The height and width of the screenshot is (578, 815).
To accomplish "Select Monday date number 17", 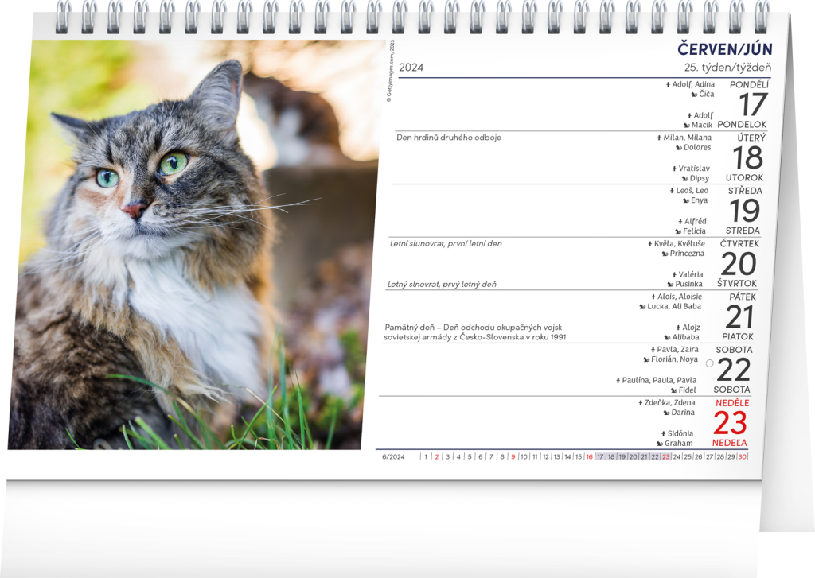I will (752, 105).
